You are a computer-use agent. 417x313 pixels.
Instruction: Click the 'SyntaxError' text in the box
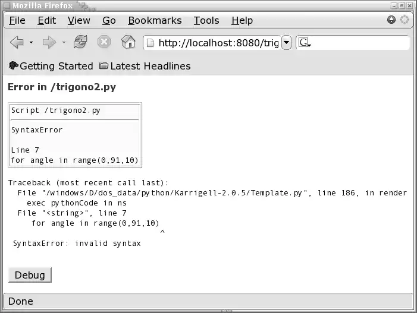click(x=37, y=130)
